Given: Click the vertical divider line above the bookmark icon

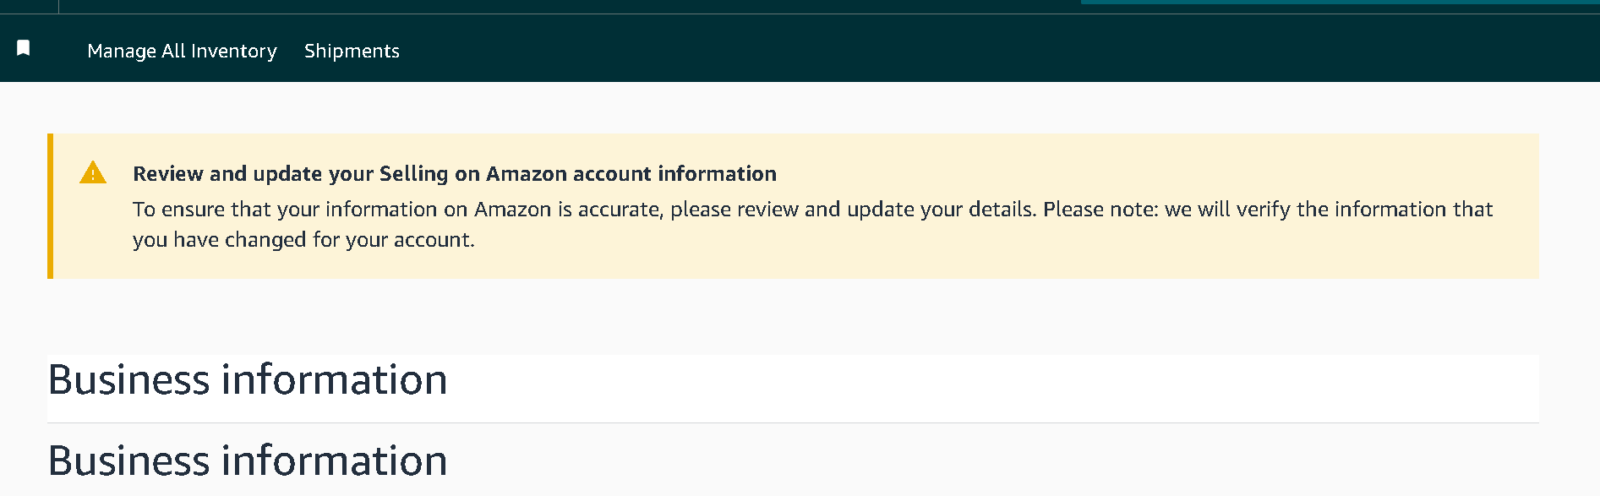Looking at the screenshot, I should pyautogui.click(x=59, y=6).
